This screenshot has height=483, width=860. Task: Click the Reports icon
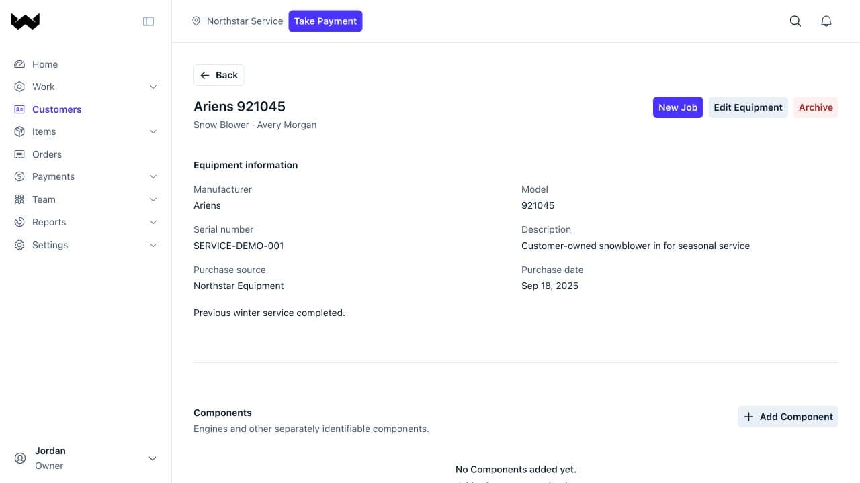coord(19,222)
